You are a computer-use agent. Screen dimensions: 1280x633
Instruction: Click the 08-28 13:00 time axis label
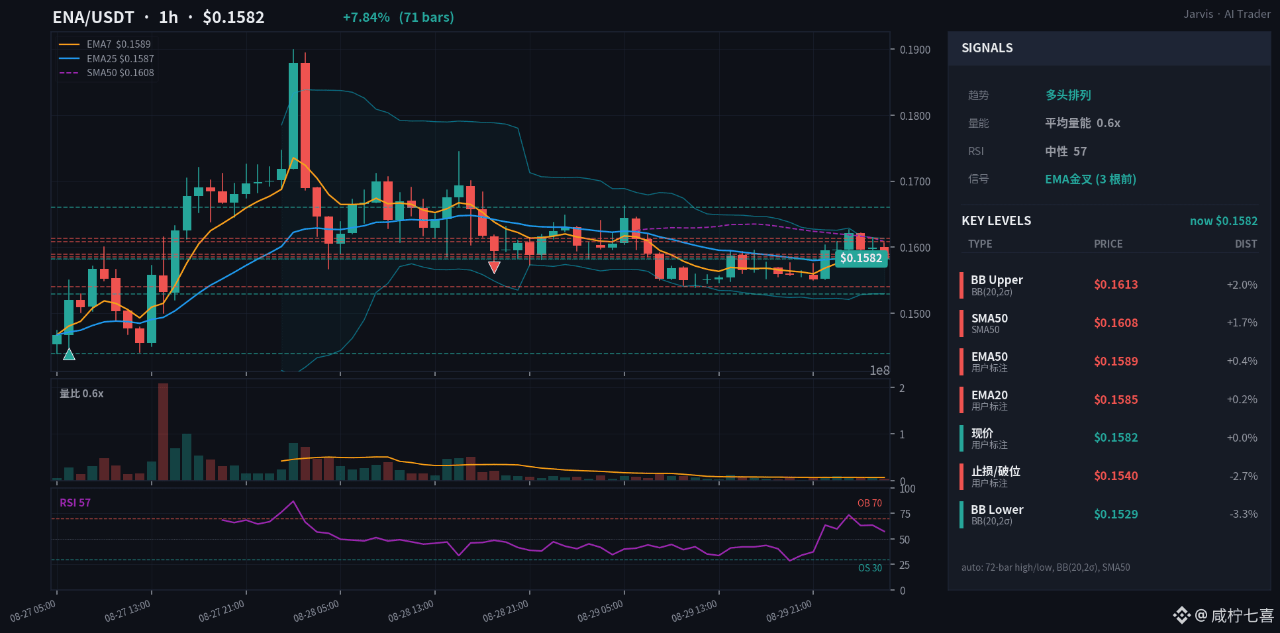pos(411,612)
